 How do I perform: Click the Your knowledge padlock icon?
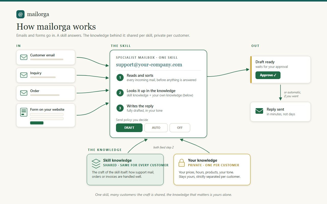[182, 163]
